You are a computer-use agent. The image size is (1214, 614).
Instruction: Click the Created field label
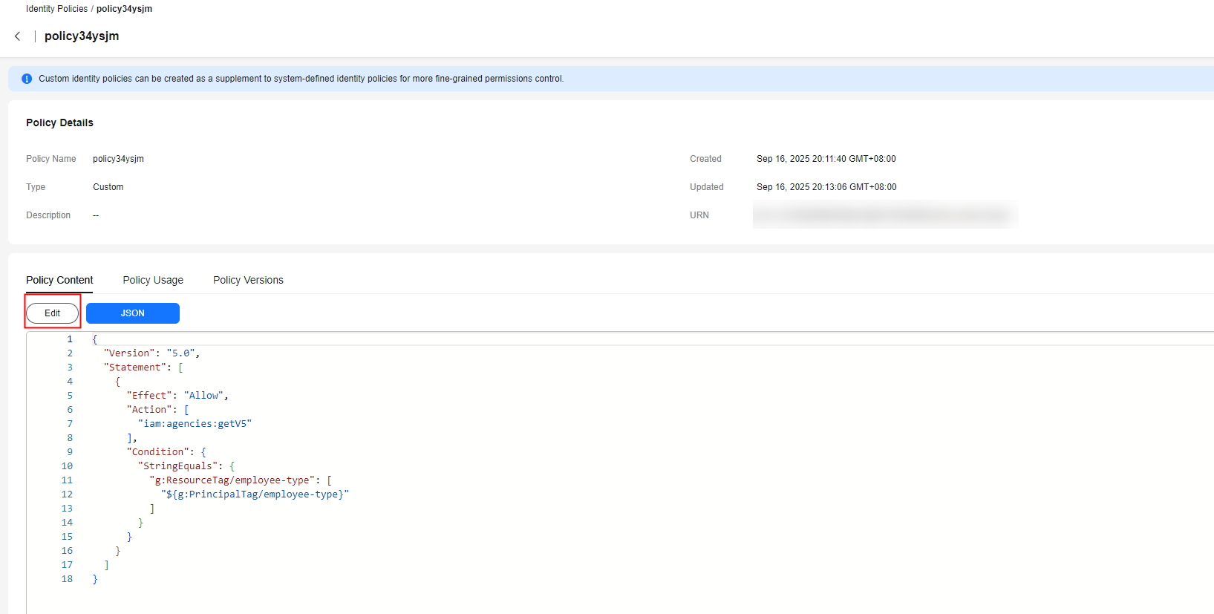(705, 159)
